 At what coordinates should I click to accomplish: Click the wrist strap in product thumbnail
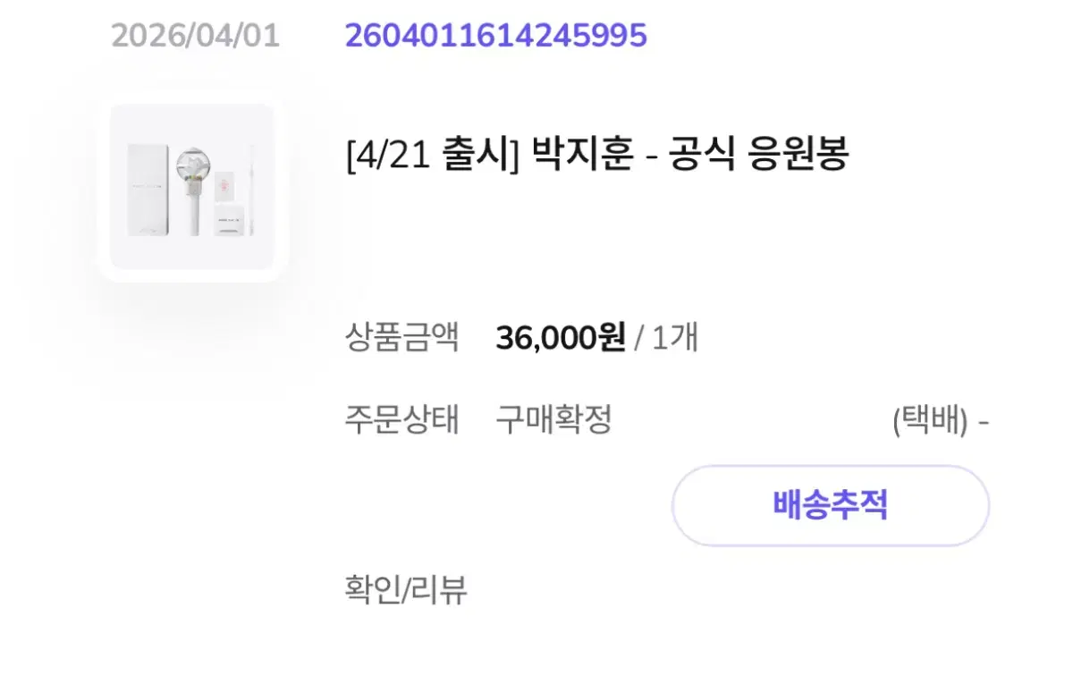click(x=251, y=190)
